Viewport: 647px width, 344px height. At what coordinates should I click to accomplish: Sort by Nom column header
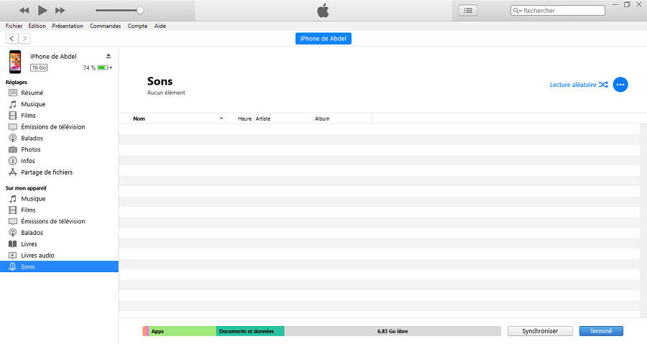pos(178,118)
